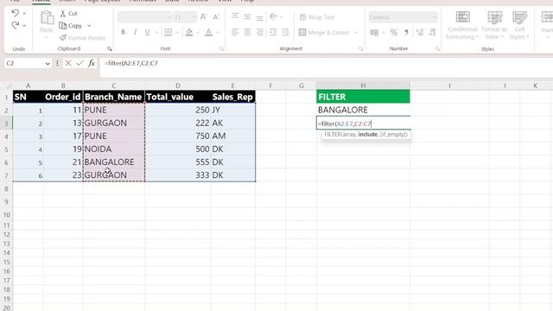Open the font name combo box
Viewport: 553px width, 311px height.
pyautogui.click(x=144, y=17)
